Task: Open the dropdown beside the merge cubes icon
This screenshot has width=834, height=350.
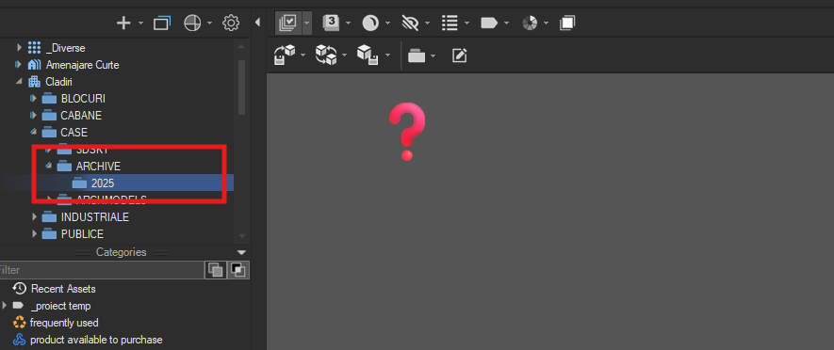Action: (303, 56)
